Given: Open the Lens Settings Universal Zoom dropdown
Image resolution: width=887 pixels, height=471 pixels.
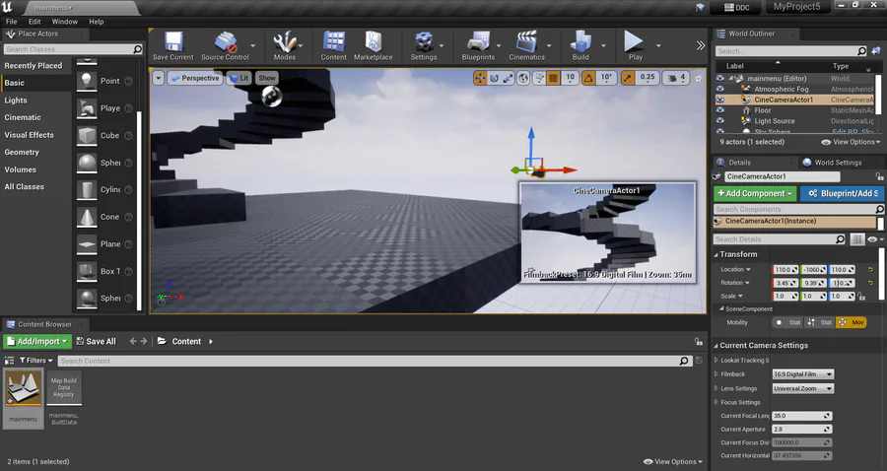Looking at the screenshot, I should click(x=802, y=388).
